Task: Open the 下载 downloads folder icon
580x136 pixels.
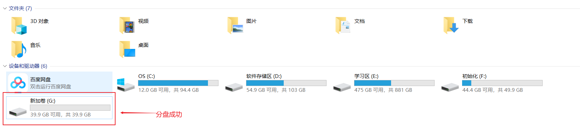Action: [451, 25]
